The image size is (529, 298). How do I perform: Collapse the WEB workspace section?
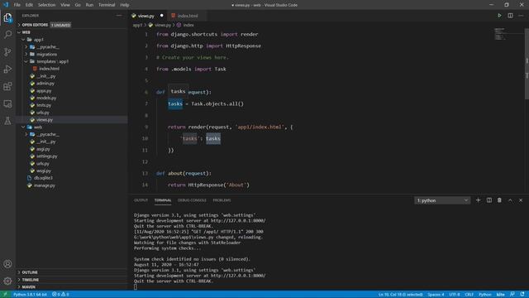[26, 32]
